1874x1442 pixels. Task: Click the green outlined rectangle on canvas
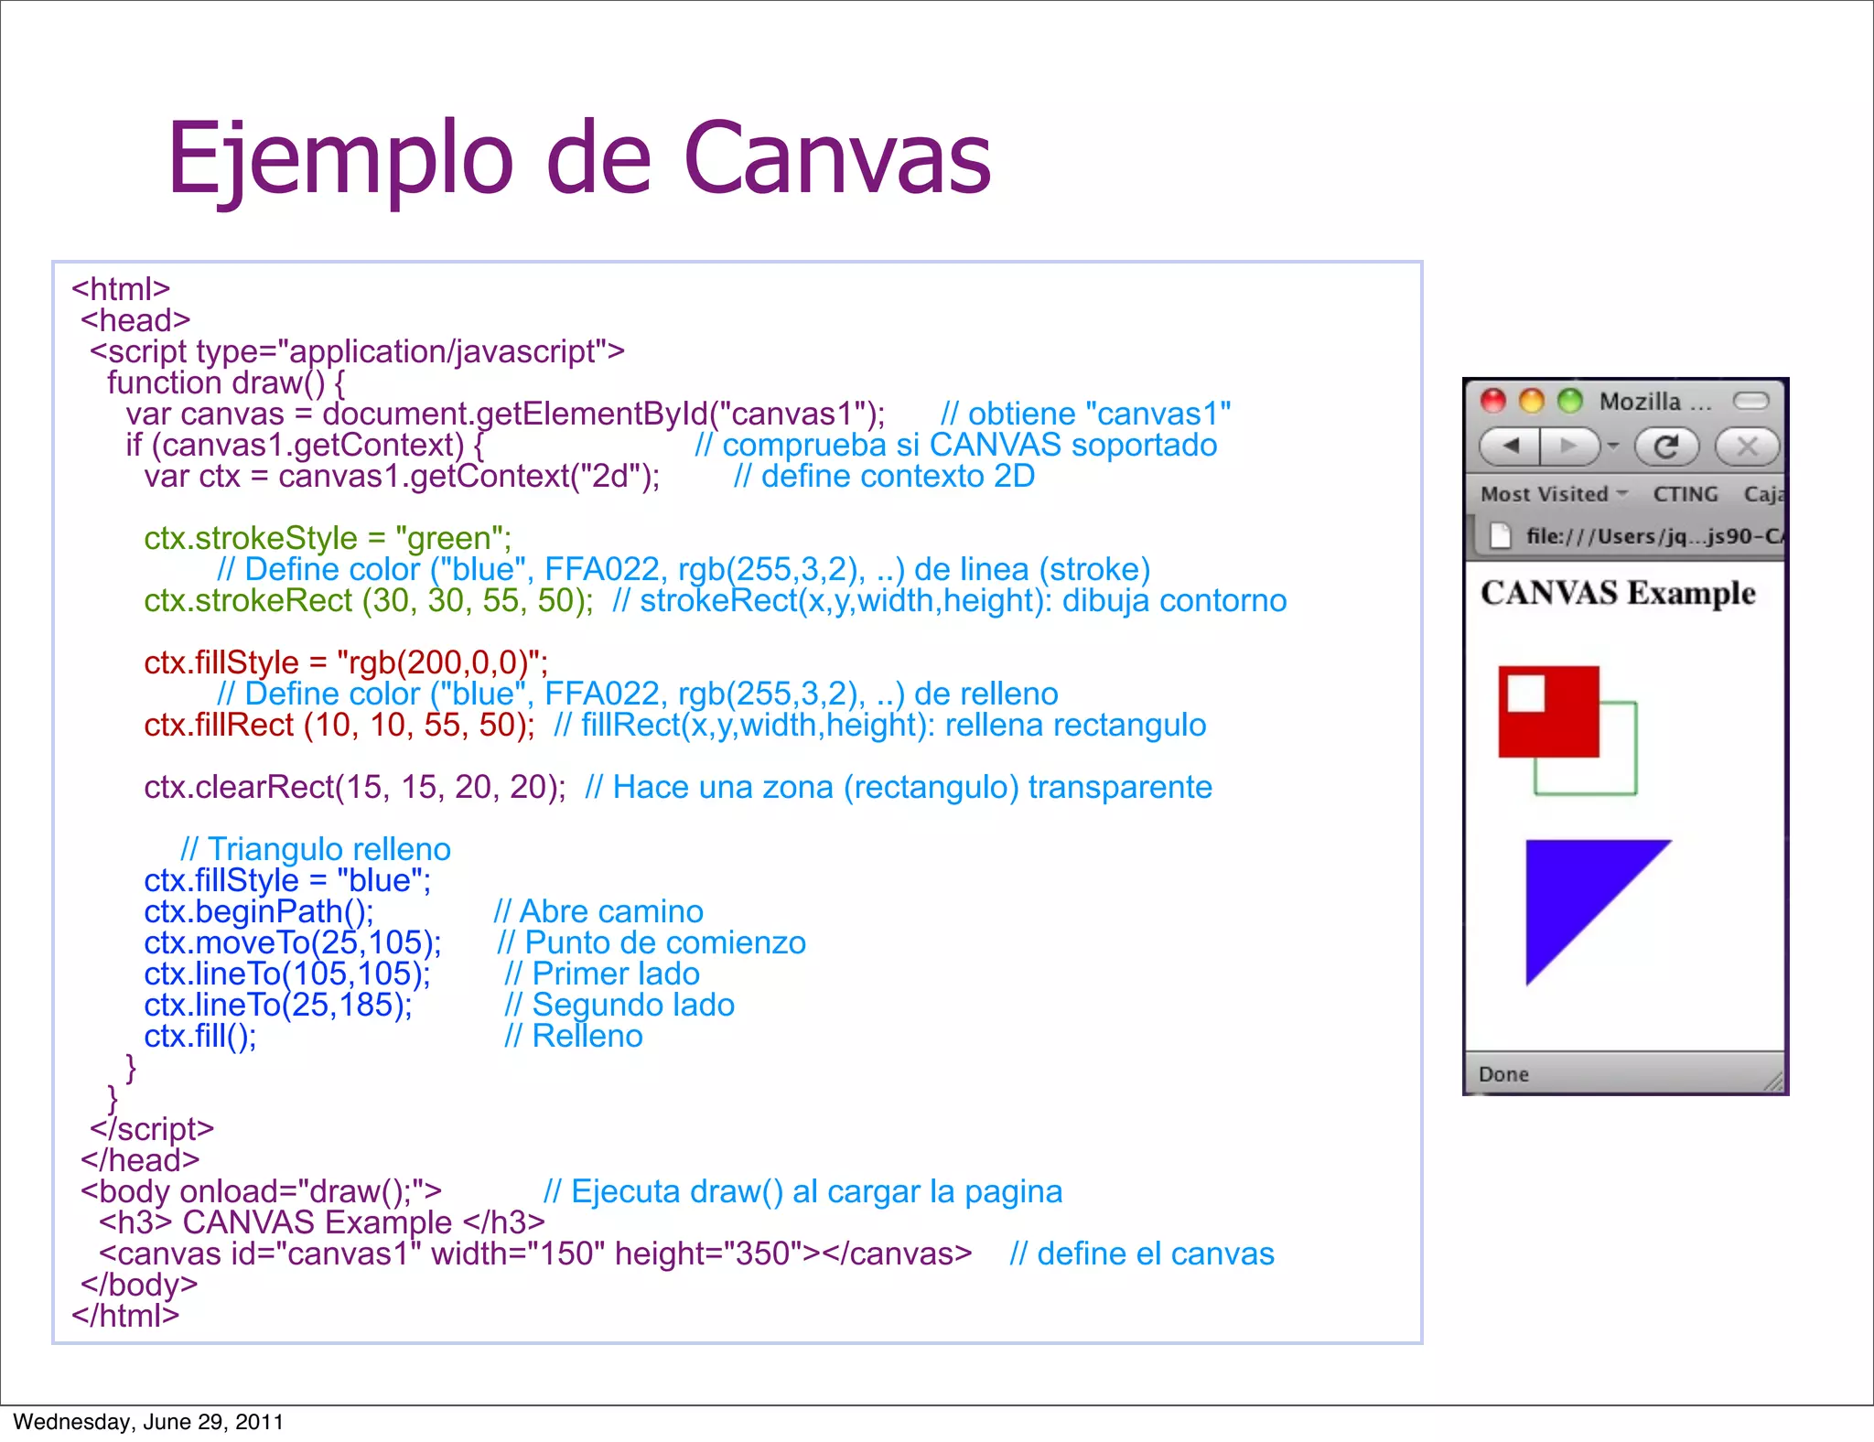(1618, 776)
